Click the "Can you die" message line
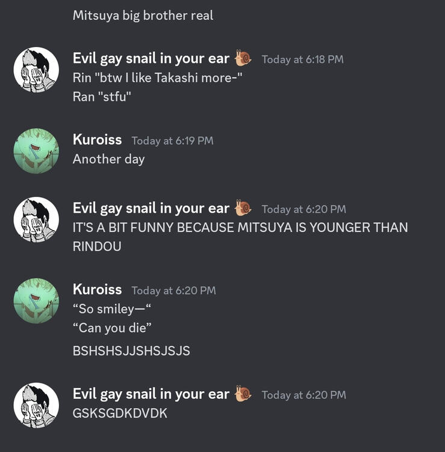445x452 pixels. 112,328
